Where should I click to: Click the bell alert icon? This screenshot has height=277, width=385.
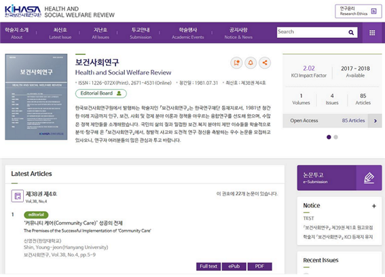tap(251, 63)
